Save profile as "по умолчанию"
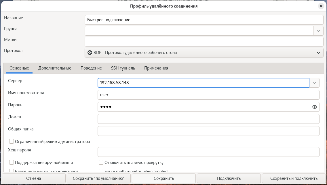 pyautogui.click(x=99, y=178)
